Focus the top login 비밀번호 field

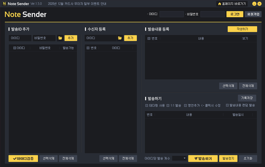pos(213,14)
